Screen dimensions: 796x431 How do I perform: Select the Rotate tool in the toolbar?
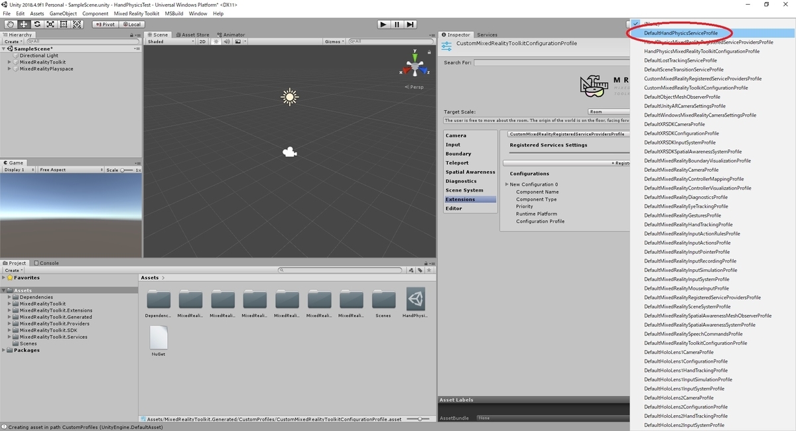point(37,25)
